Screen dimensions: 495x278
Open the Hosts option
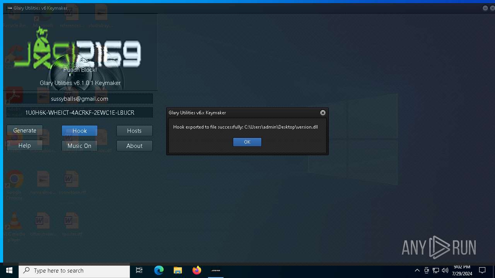pyautogui.click(x=134, y=131)
